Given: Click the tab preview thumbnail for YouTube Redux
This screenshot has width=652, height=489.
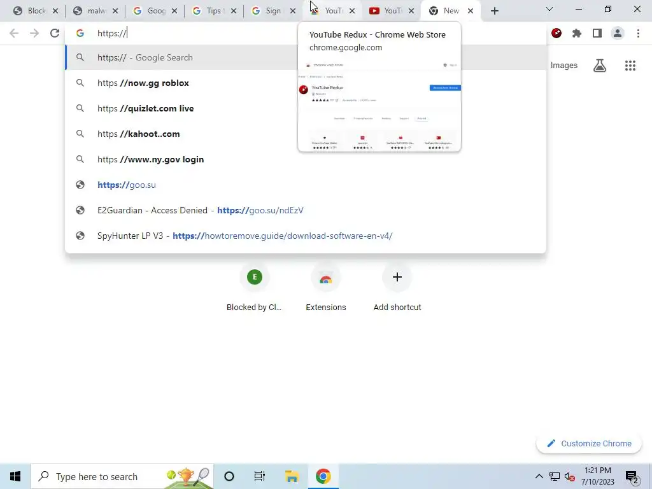Looking at the screenshot, I should click(379, 105).
